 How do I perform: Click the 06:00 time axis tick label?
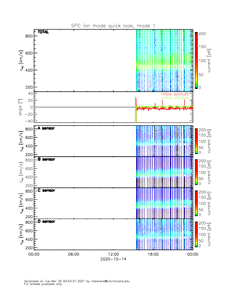pos(73,254)
